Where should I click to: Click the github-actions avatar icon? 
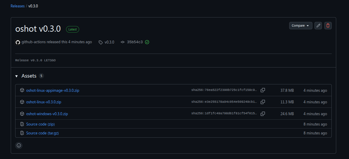tap(18, 42)
